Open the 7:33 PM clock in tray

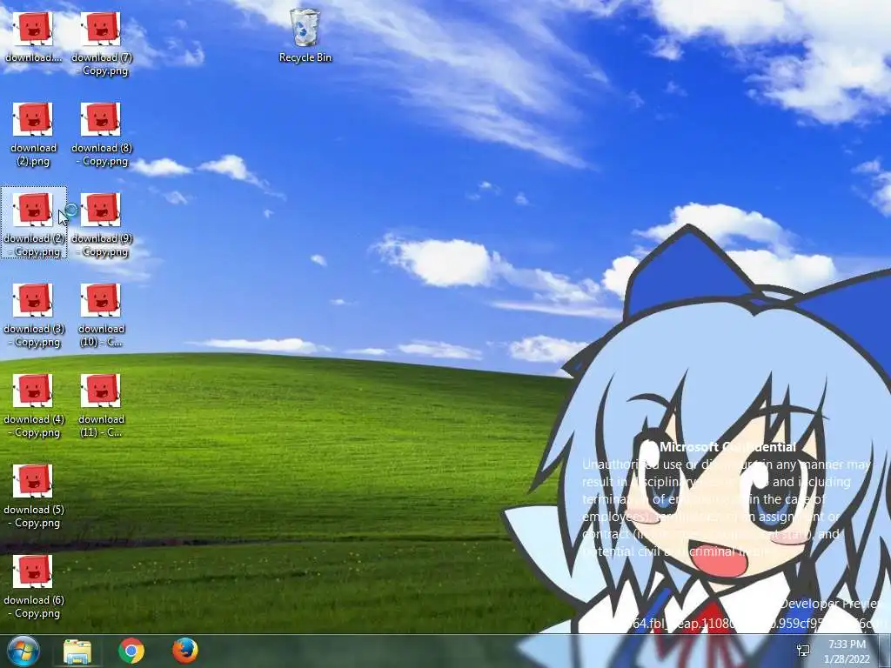click(847, 651)
